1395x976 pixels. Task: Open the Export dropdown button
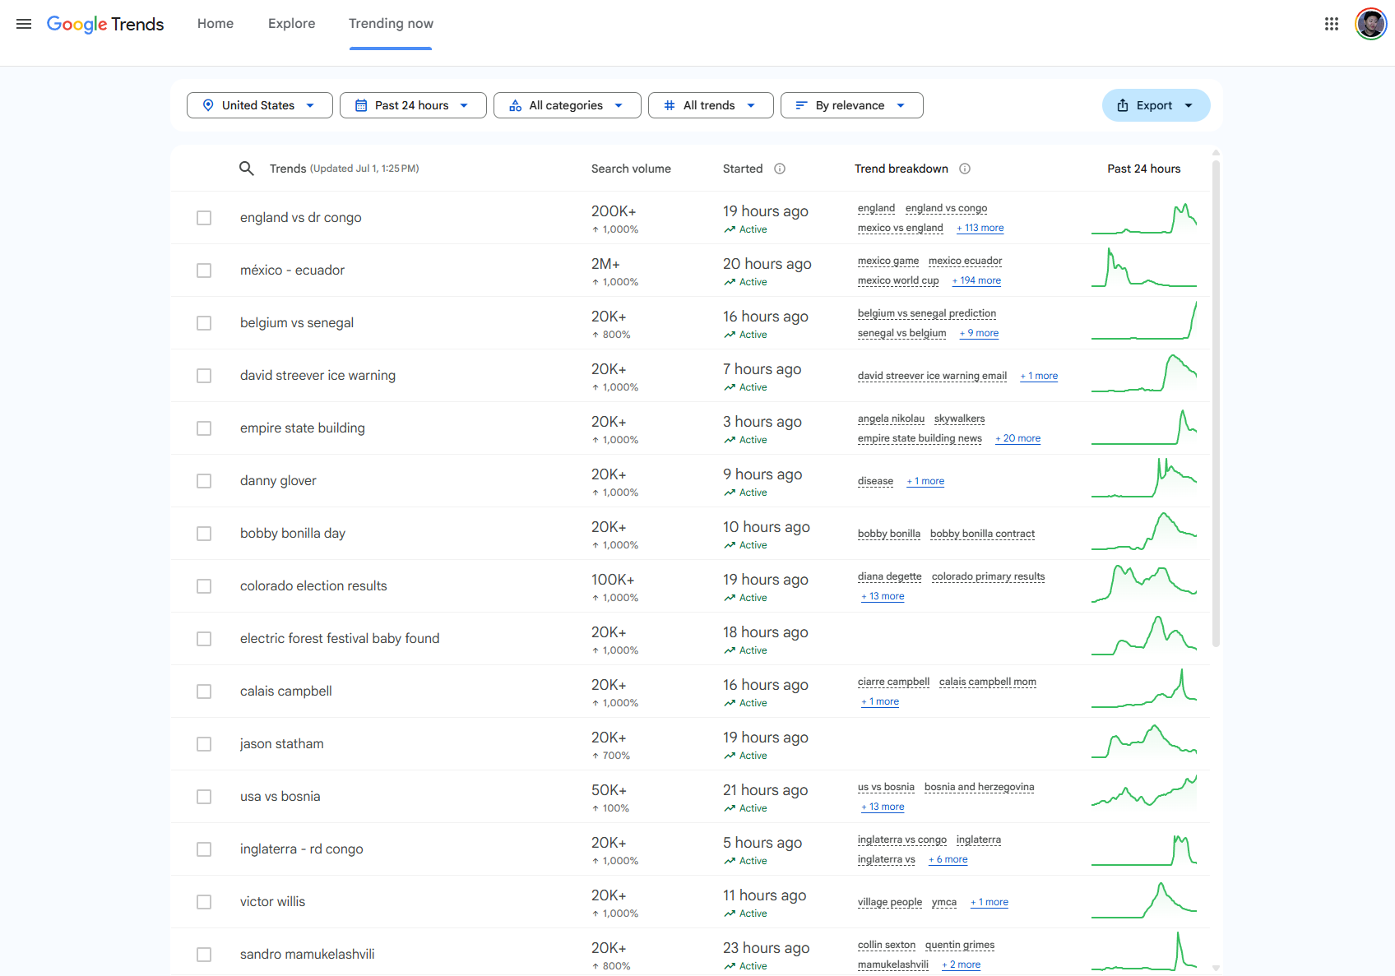click(x=1156, y=105)
